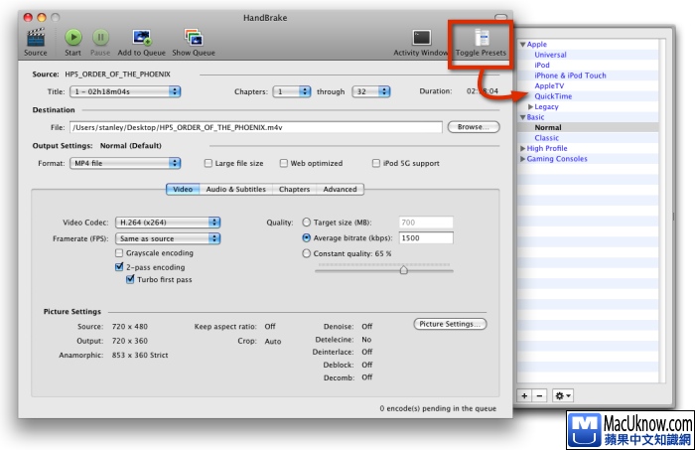Click the constant quality slider handle
Screen dimensions: 695x450
point(403,270)
